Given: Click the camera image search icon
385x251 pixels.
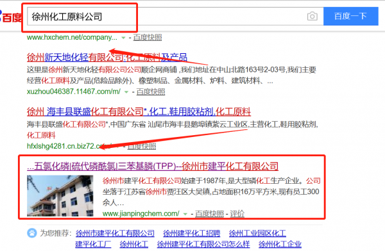Looking at the screenshot, I should pyautogui.click(x=312, y=16).
